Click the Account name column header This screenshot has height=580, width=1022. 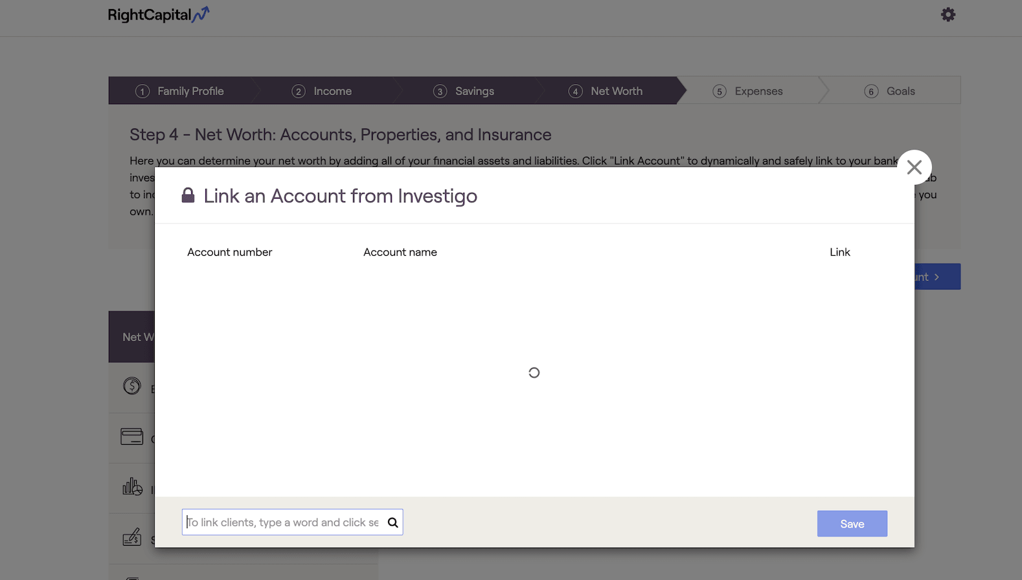400,252
